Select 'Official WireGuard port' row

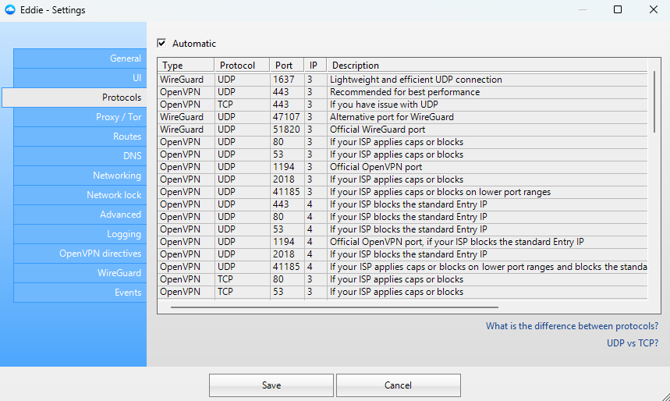(402, 130)
